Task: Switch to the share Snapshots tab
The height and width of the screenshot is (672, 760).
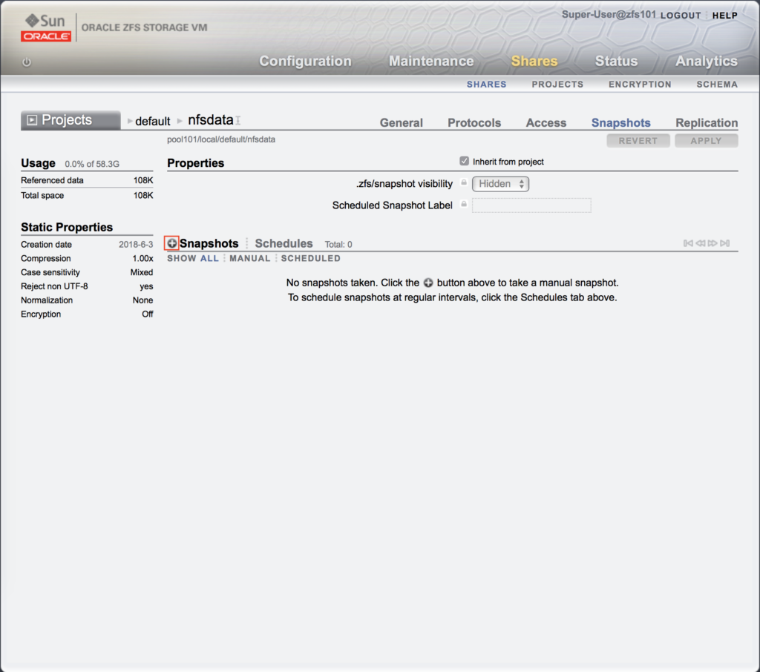Action: tap(620, 122)
